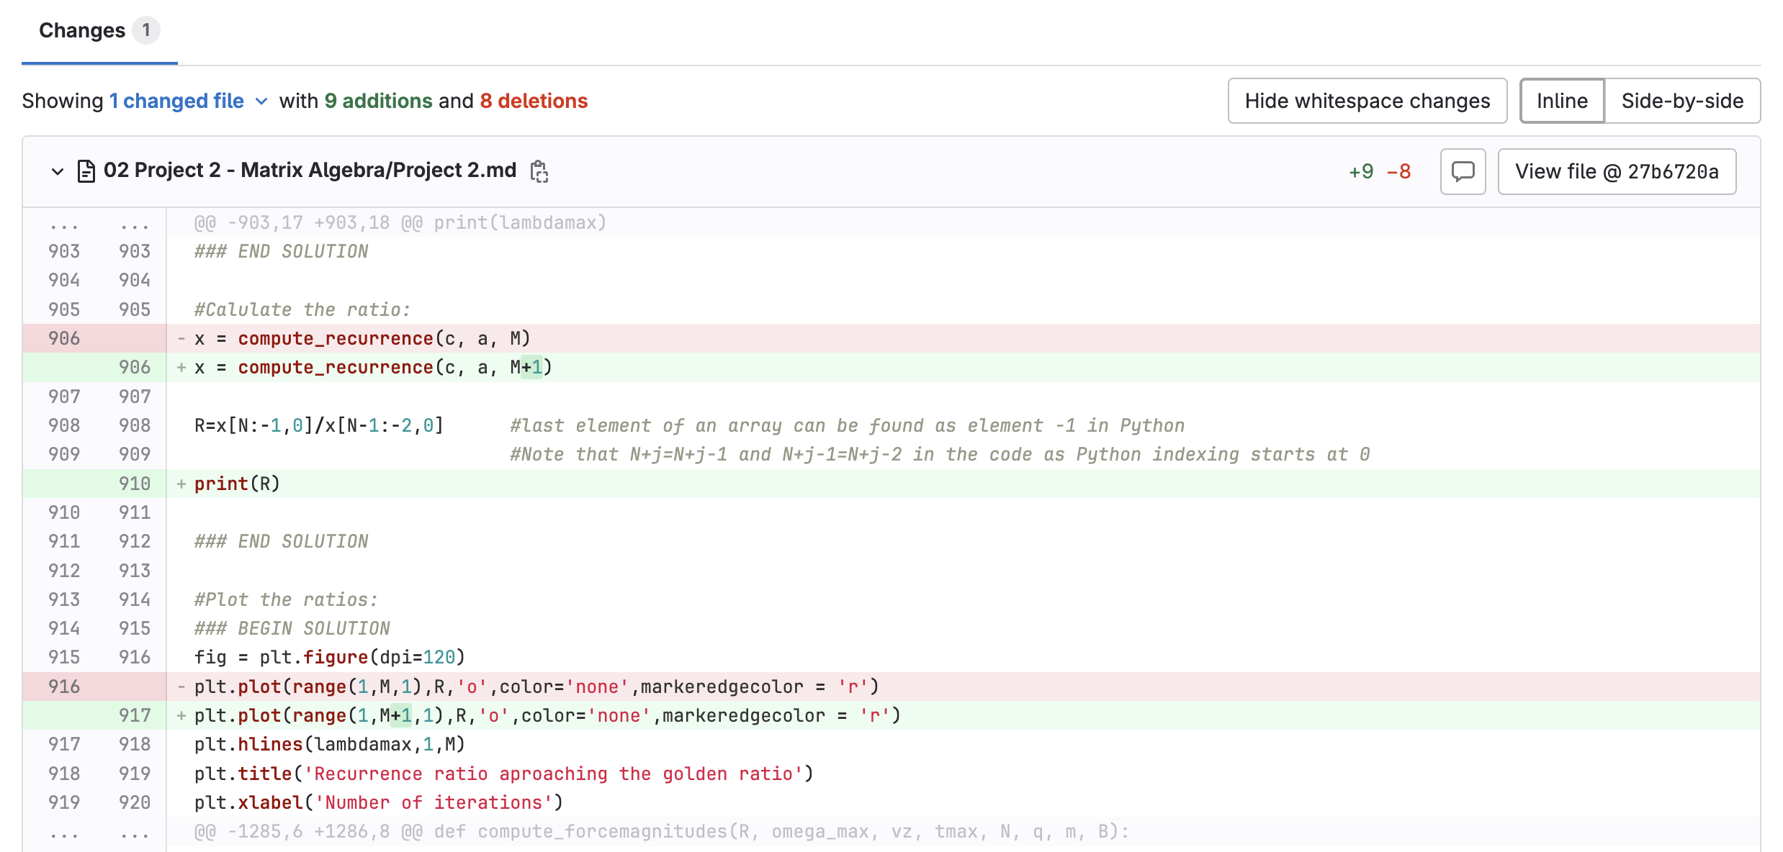Click the comment speech bubble icon
This screenshot has height=852, width=1783.
1463,171
